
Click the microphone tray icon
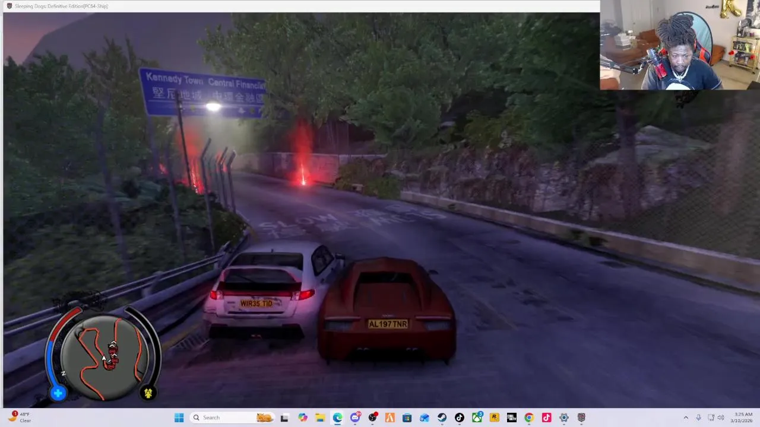pyautogui.click(x=698, y=418)
